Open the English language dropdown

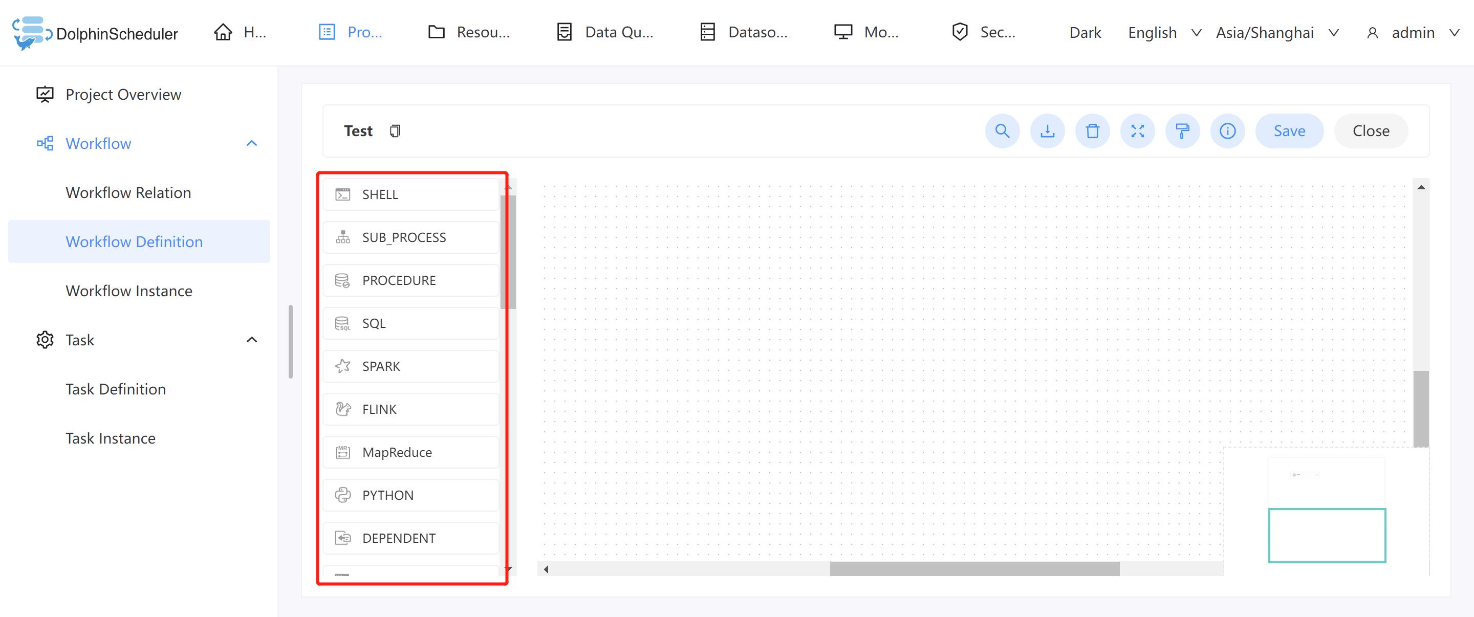click(1164, 33)
